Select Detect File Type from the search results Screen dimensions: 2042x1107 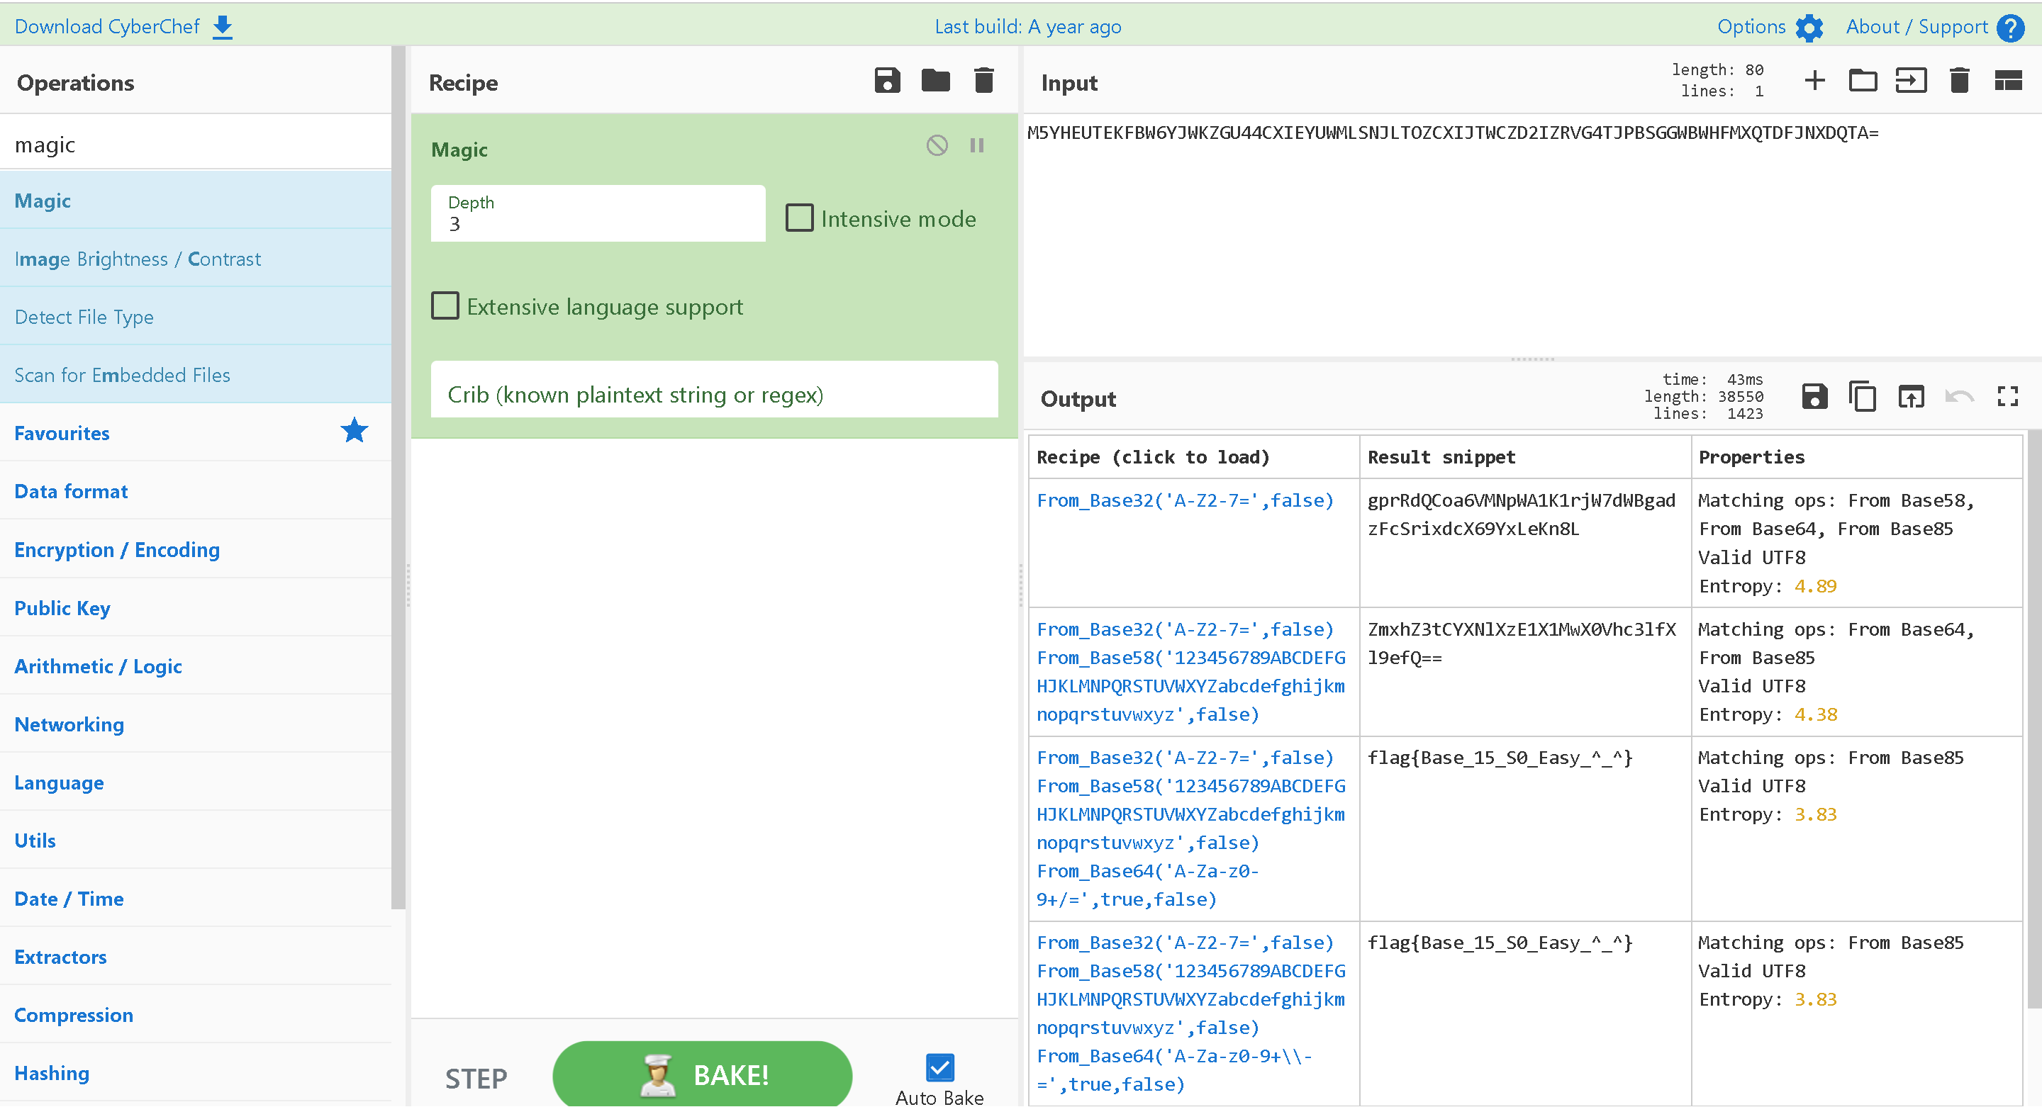point(84,317)
